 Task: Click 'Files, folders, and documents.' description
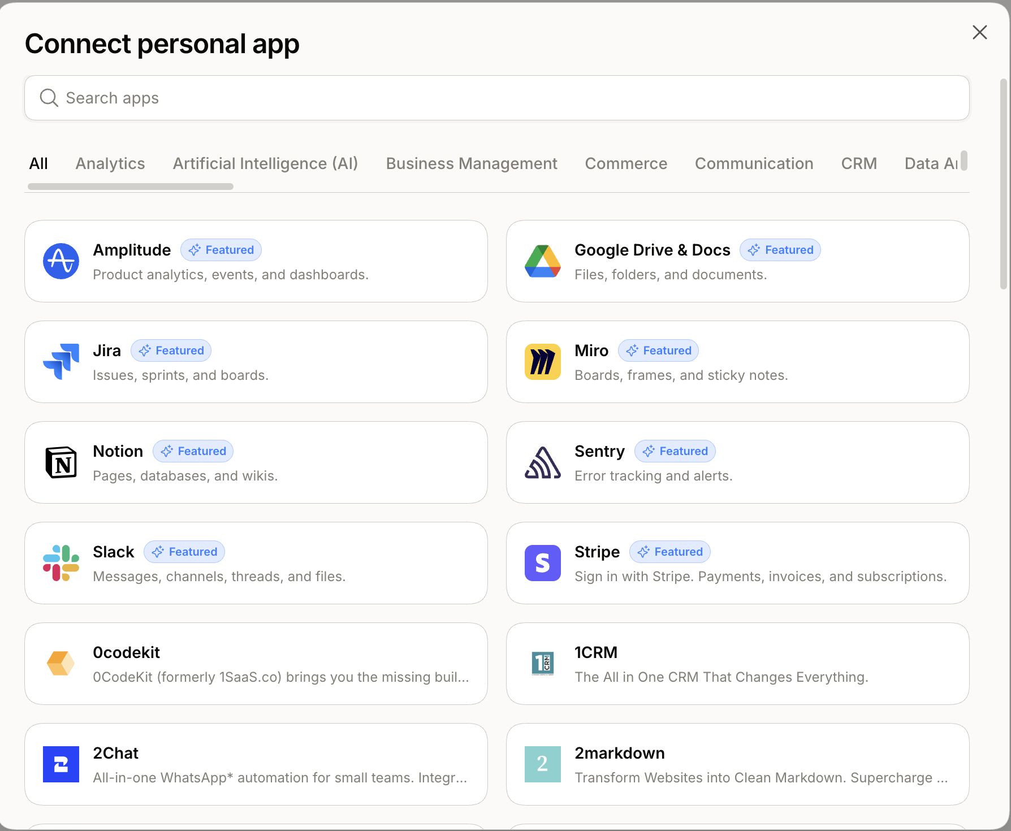(x=671, y=275)
